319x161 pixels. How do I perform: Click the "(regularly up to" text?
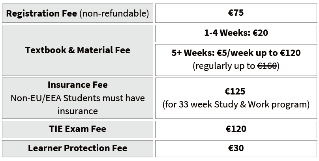223,66
